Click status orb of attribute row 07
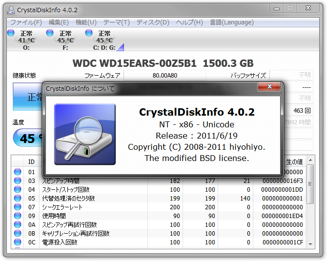This screenshot has width=327, height=261. point(18,207)
